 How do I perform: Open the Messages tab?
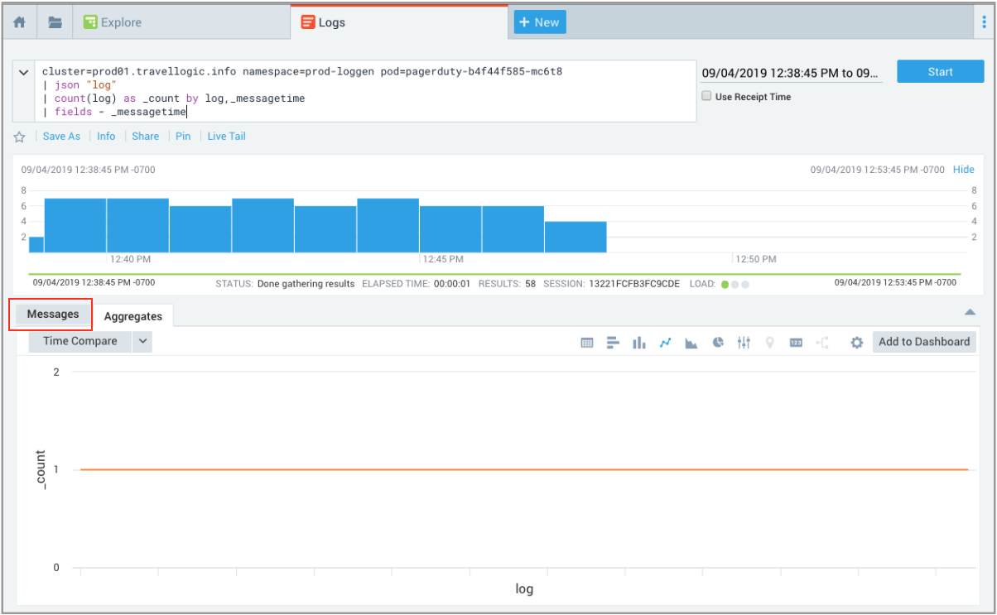(x=53, y=315)
